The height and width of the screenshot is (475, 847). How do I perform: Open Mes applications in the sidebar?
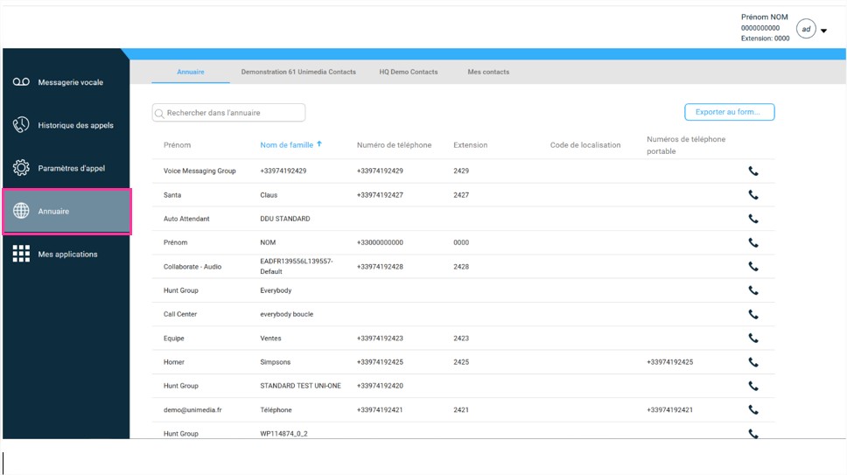pyautogui.click(x=66, y=254)
